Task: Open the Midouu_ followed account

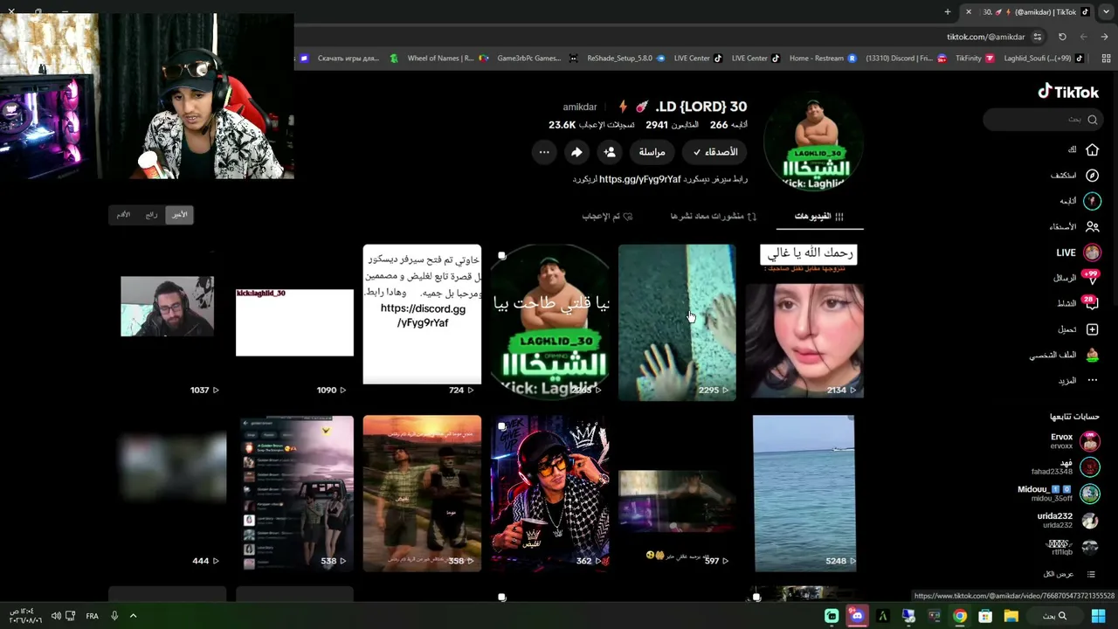Action: pos(1059,494)
